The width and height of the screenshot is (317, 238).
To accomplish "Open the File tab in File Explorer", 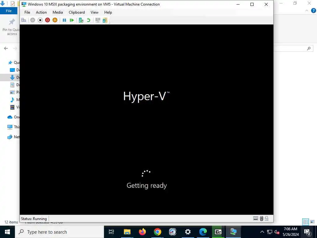I will click(x=9, y=11).
